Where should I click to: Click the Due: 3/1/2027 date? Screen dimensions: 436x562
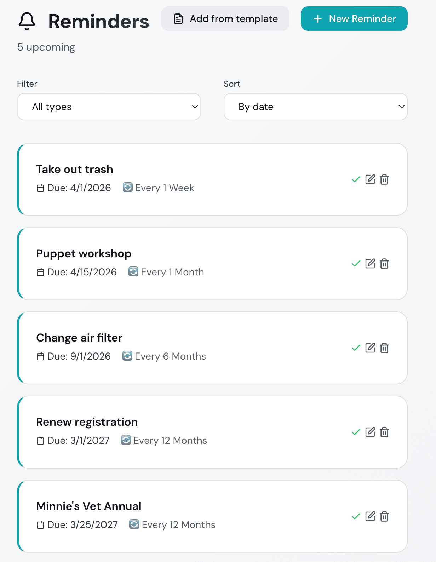click(79, 441)
